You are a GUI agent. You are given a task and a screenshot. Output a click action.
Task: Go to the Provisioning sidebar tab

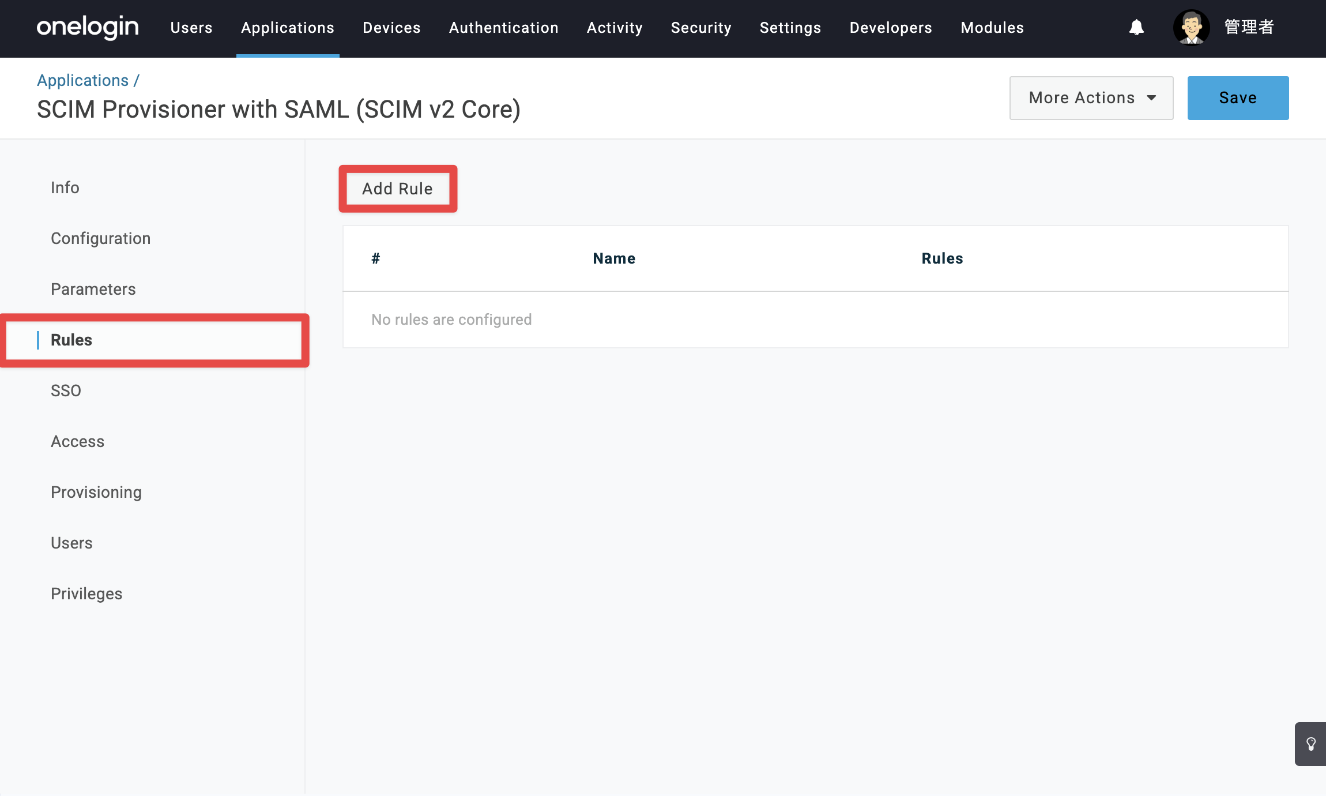point(96,492)
